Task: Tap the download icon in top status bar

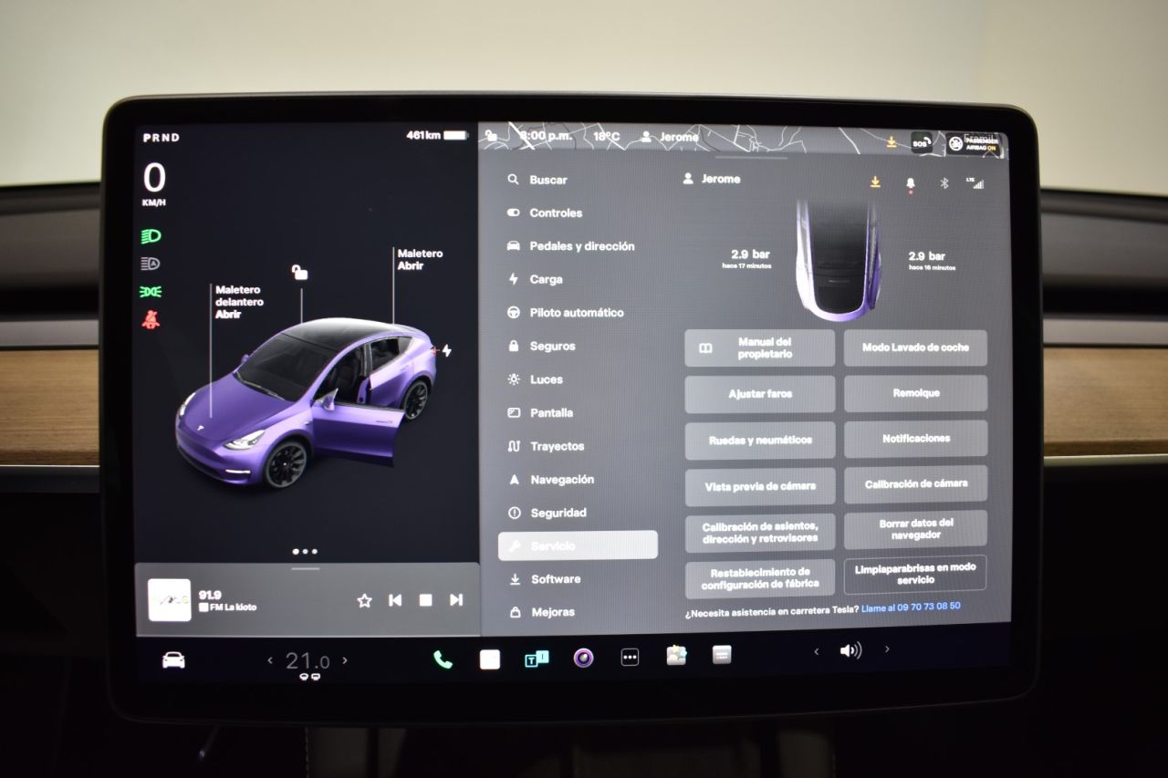Action: pos(892,141)
